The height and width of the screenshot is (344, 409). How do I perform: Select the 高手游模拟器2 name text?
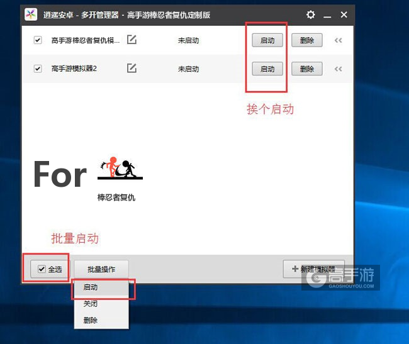74,69
